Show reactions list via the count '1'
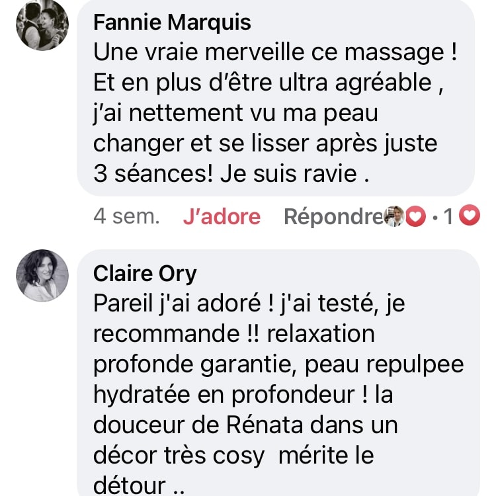The height and width of the screenshot is (496, 496). pyautogui.click(x=448, y=217)
